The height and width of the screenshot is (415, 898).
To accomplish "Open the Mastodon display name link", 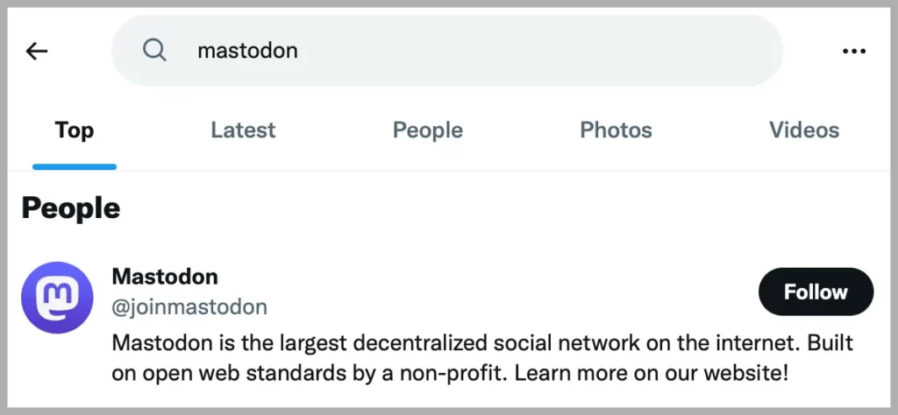I will pyautogui.click(x=165, y=277).
